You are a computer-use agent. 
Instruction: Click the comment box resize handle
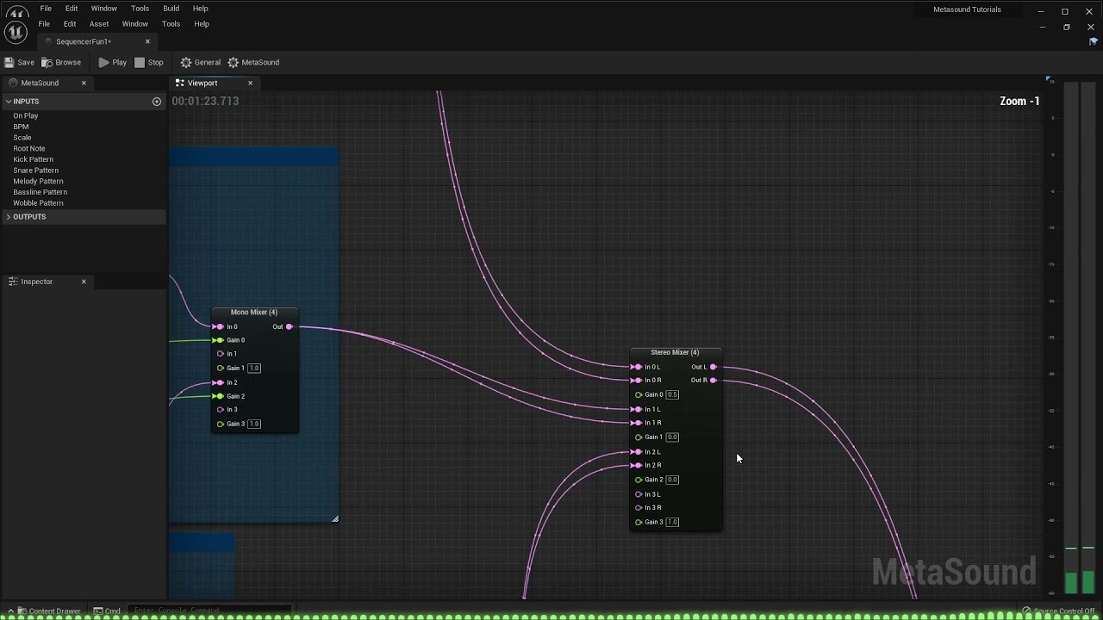334,518
